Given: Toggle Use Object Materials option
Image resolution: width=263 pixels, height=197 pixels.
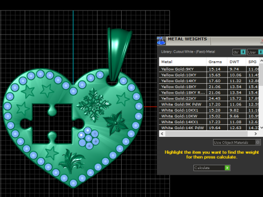Looking at the screenshot, I should (237, 142).
